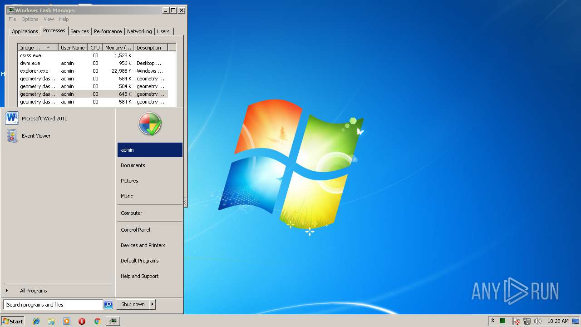Select the Processes tab
This screenshot has width=581, height=327.
[x=54, y=30]
